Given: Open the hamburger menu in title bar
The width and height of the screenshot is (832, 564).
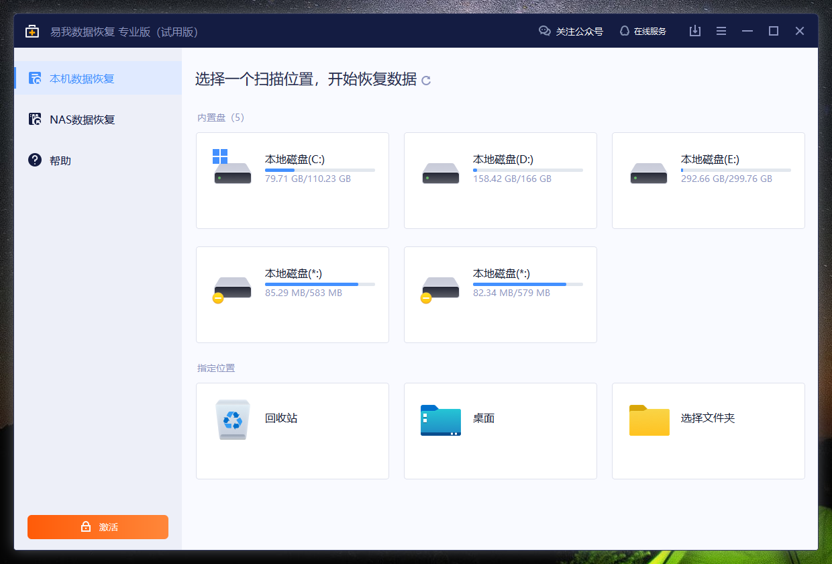Looking at the screenshot, I should coord(721,31).
